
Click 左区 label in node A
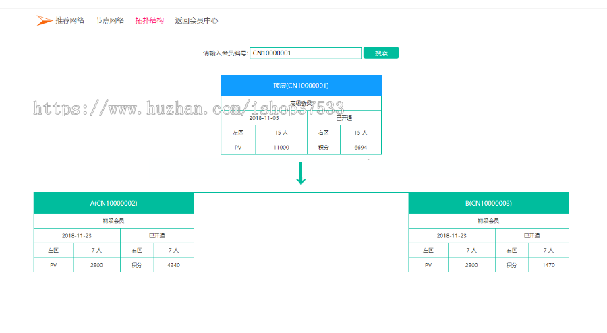(53, 250)
